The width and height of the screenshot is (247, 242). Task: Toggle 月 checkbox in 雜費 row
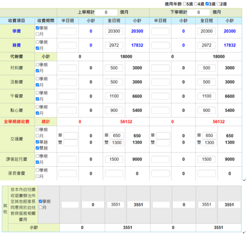(37, 48)
